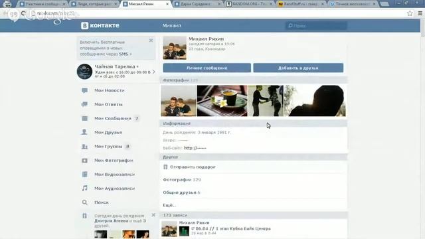Open Михаил Ряхин profile avatar
This screenshot has height=239, width=425.
[x=175, y=48]
